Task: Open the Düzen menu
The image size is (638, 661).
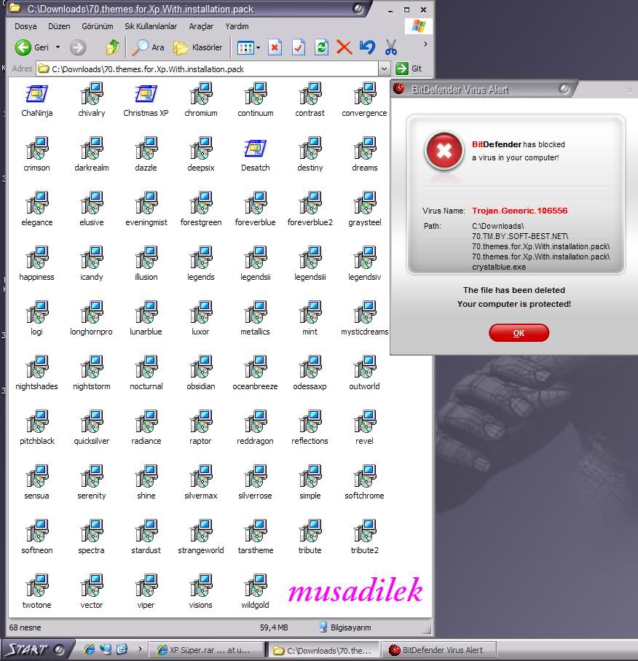Action: click(59, 26)
